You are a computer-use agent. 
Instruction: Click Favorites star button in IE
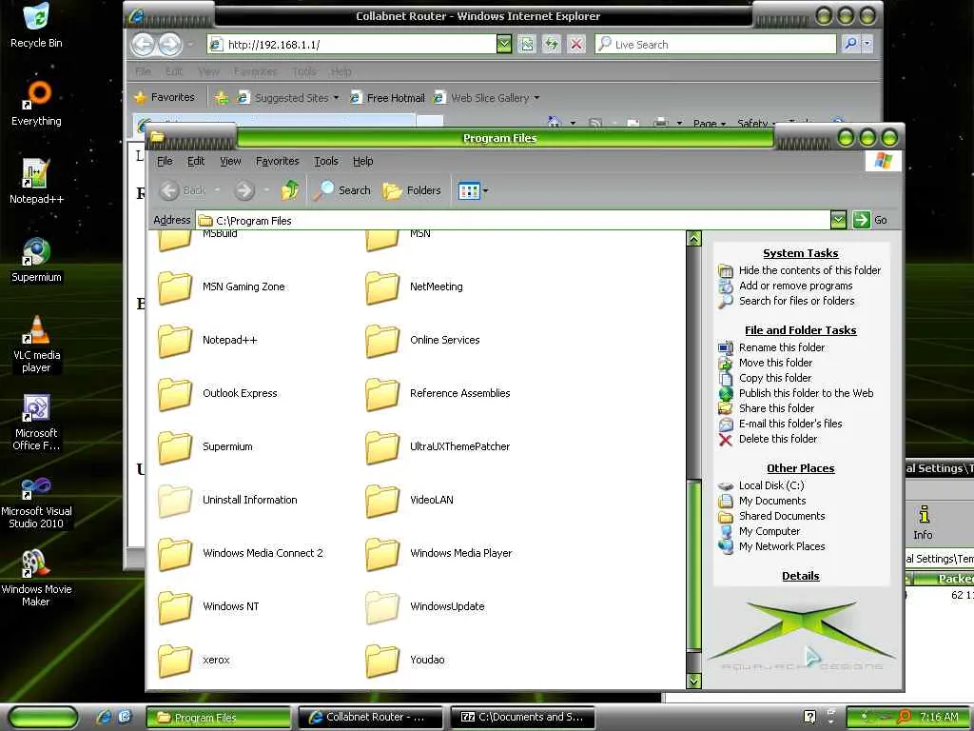[x=165, y=97]
